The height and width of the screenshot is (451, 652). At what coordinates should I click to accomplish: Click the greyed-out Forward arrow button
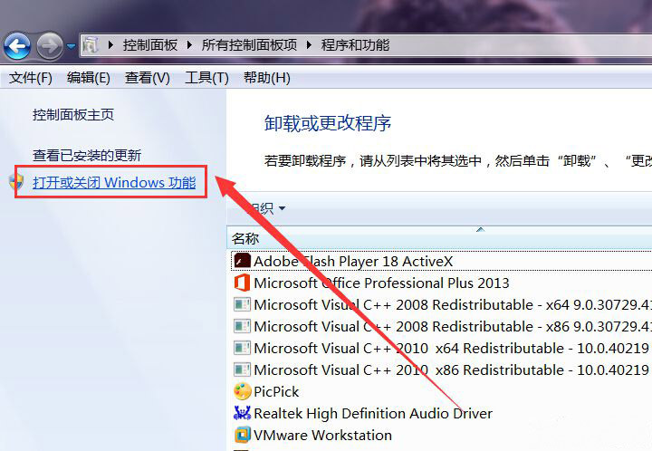coord(50,45)
